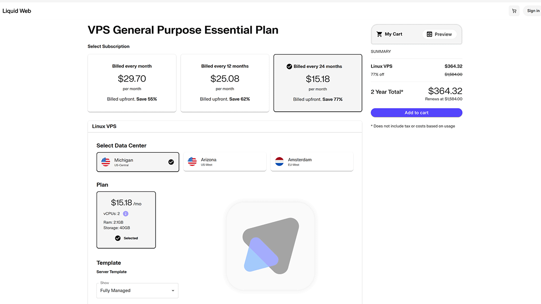Image resolution: width=541 pixels, height=304 pixels.
Task: Click the 77% off label
Action: [378, 74]
